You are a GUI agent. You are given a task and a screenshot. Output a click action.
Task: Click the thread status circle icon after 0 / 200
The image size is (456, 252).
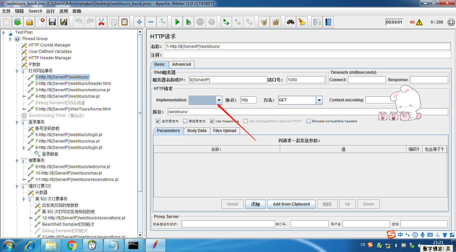451,22
